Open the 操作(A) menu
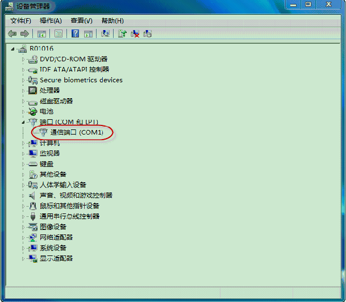The width and height of the screenshot is (346, 302). coord(51,21)
